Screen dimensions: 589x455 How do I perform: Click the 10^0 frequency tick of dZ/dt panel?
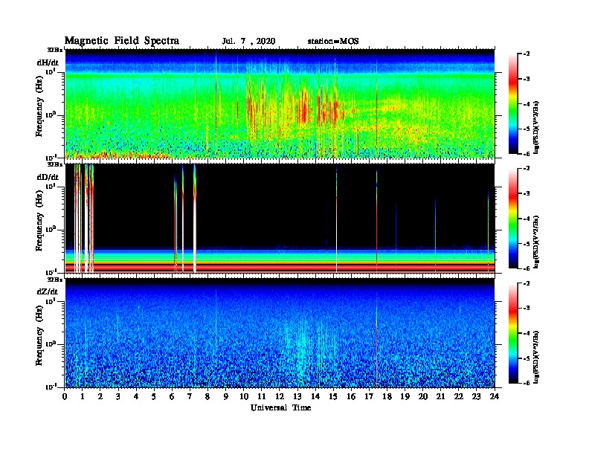(51, 344)
